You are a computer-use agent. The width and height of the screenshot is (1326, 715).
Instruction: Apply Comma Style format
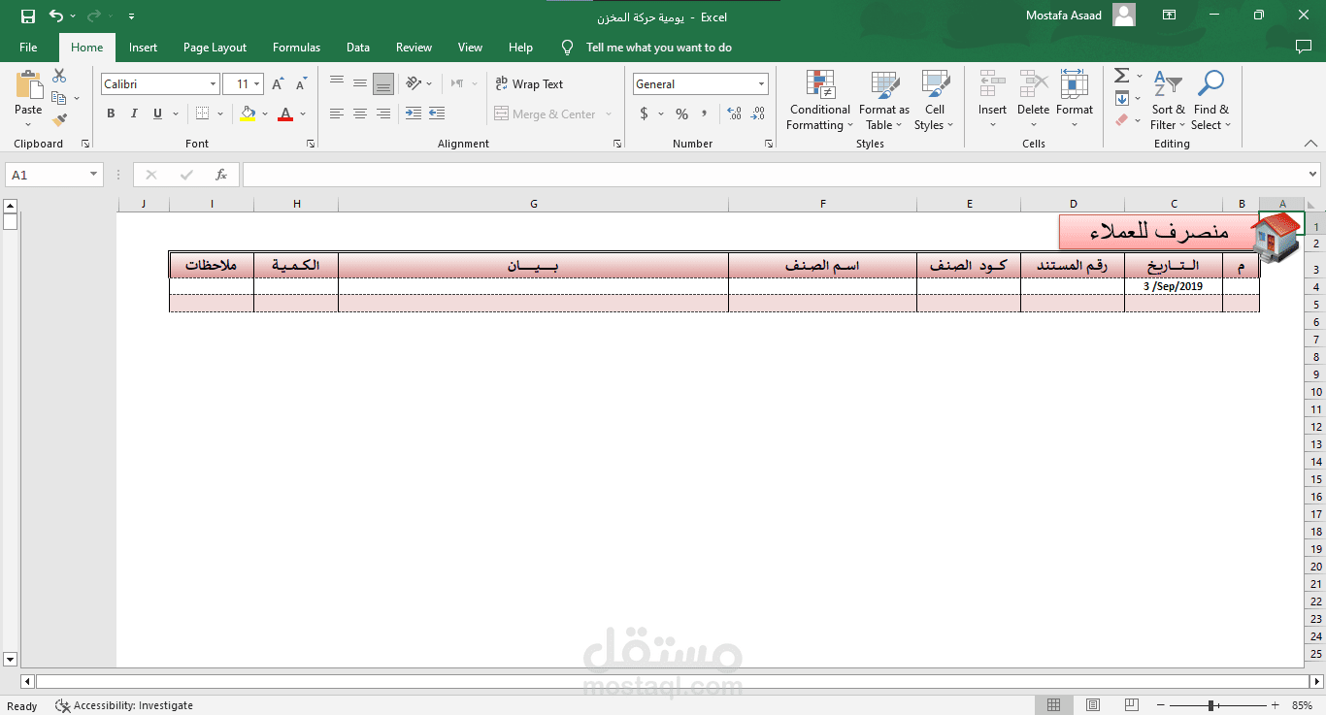point(705,114)
